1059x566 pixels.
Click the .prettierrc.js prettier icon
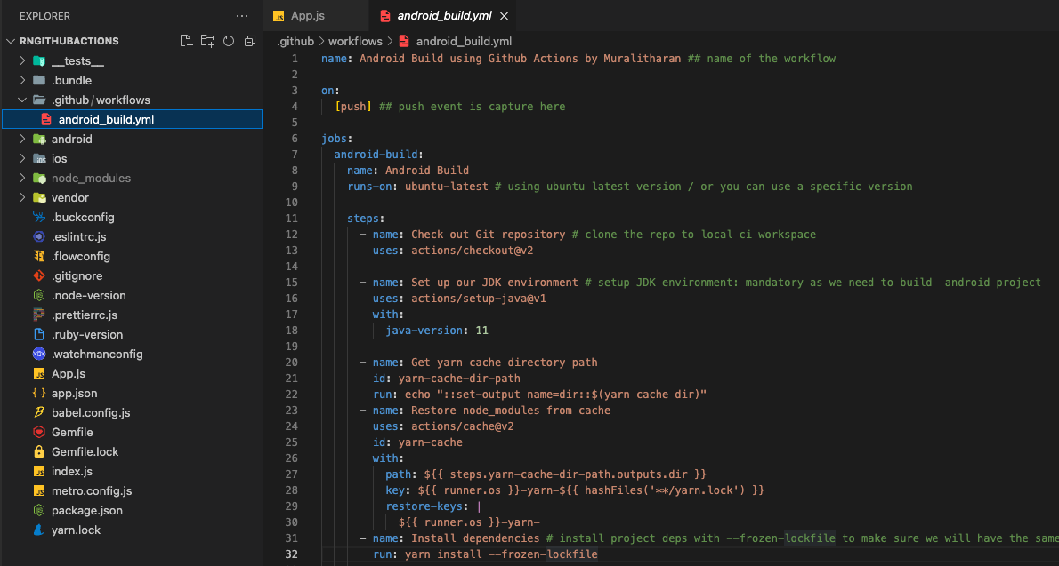(x=39, y=315)
